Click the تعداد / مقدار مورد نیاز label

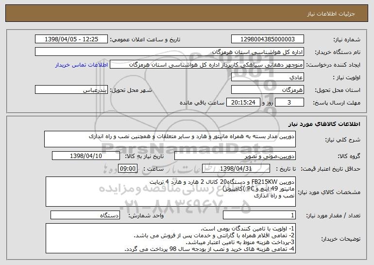click(x=333, y=215)
